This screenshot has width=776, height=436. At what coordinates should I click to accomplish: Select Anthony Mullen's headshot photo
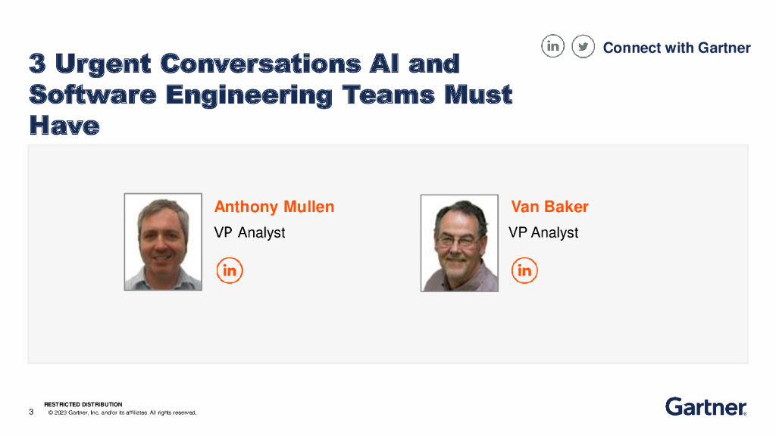point(163,242)
